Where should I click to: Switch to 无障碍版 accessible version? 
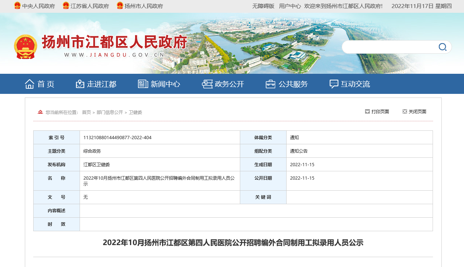click(x=263, y=6)
